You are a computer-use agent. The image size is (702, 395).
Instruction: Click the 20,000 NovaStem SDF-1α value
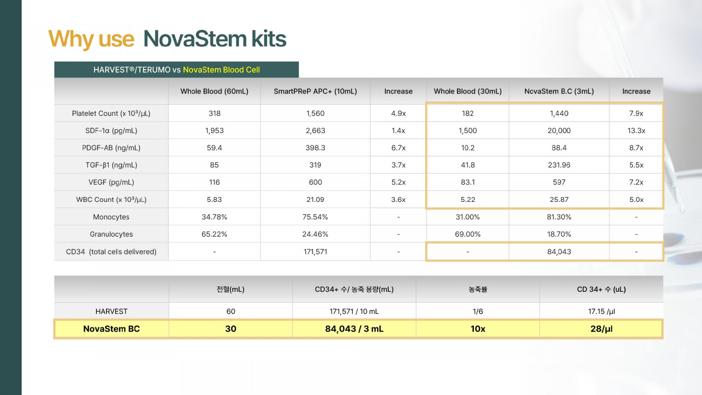[559, 131]
